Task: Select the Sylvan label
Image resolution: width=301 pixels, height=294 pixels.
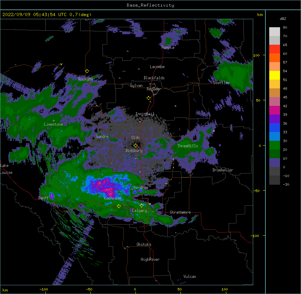Action: 136,86
